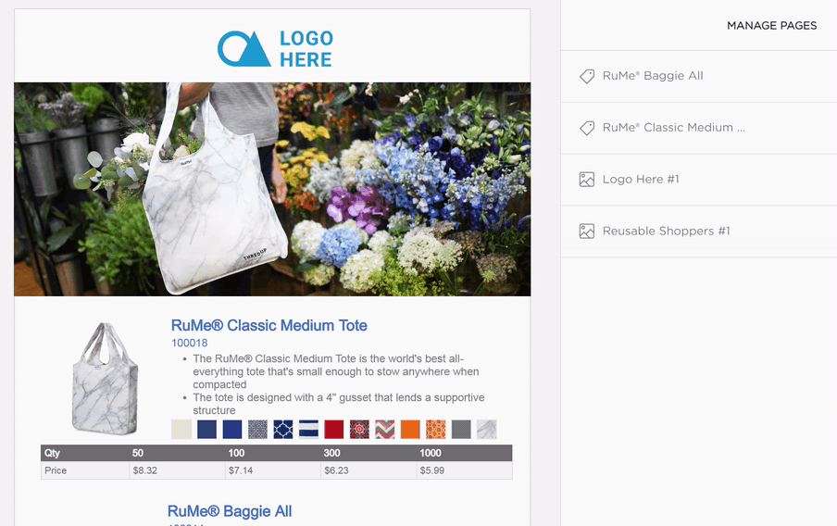Choose the first solid navy blue swatch
The height and width of the screenshot is (526, 837).
(206, 430)
